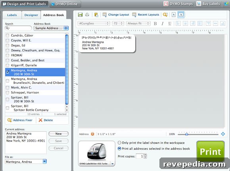Align text left
This screenshot has width=230, height=171.
click(178, 23)
